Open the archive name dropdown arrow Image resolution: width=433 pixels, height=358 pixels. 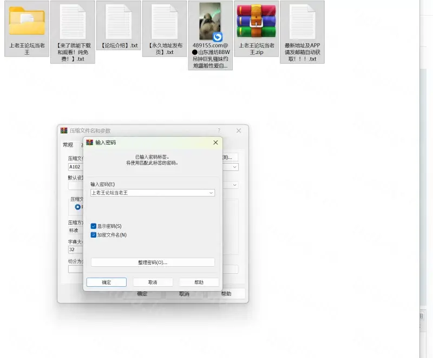click(x=235, y=167)
